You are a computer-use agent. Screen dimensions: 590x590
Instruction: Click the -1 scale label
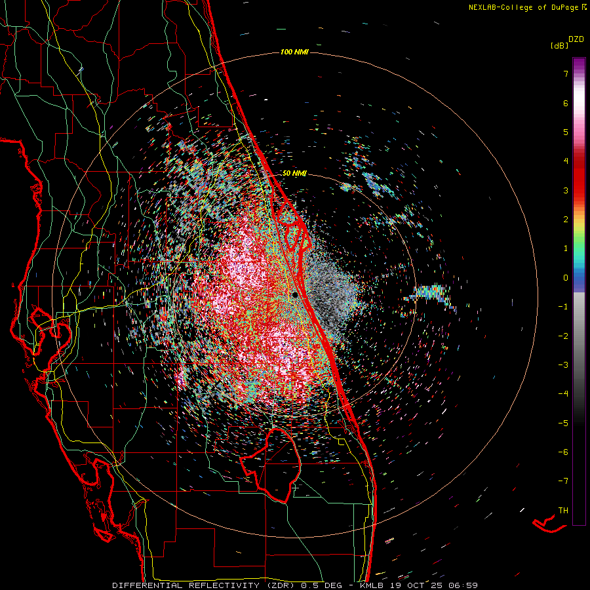point(563,307)
